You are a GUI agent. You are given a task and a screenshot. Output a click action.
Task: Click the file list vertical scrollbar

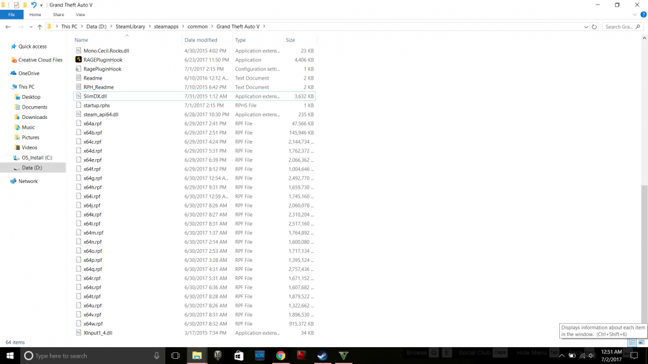644,255
